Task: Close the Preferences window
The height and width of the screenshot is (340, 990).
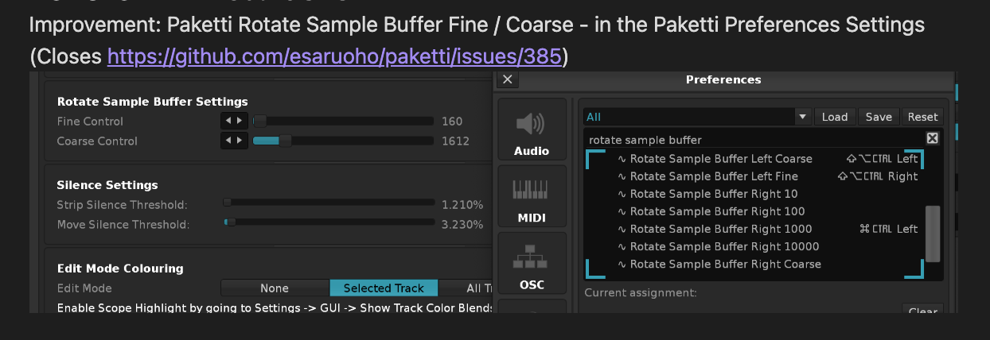Action: coord(507,79)
